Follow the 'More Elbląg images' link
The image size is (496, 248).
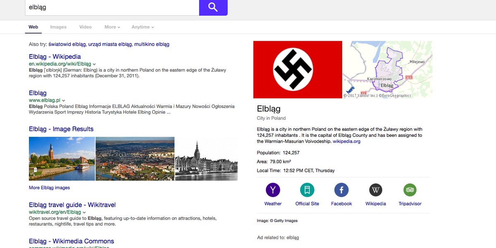pos(49,188)
